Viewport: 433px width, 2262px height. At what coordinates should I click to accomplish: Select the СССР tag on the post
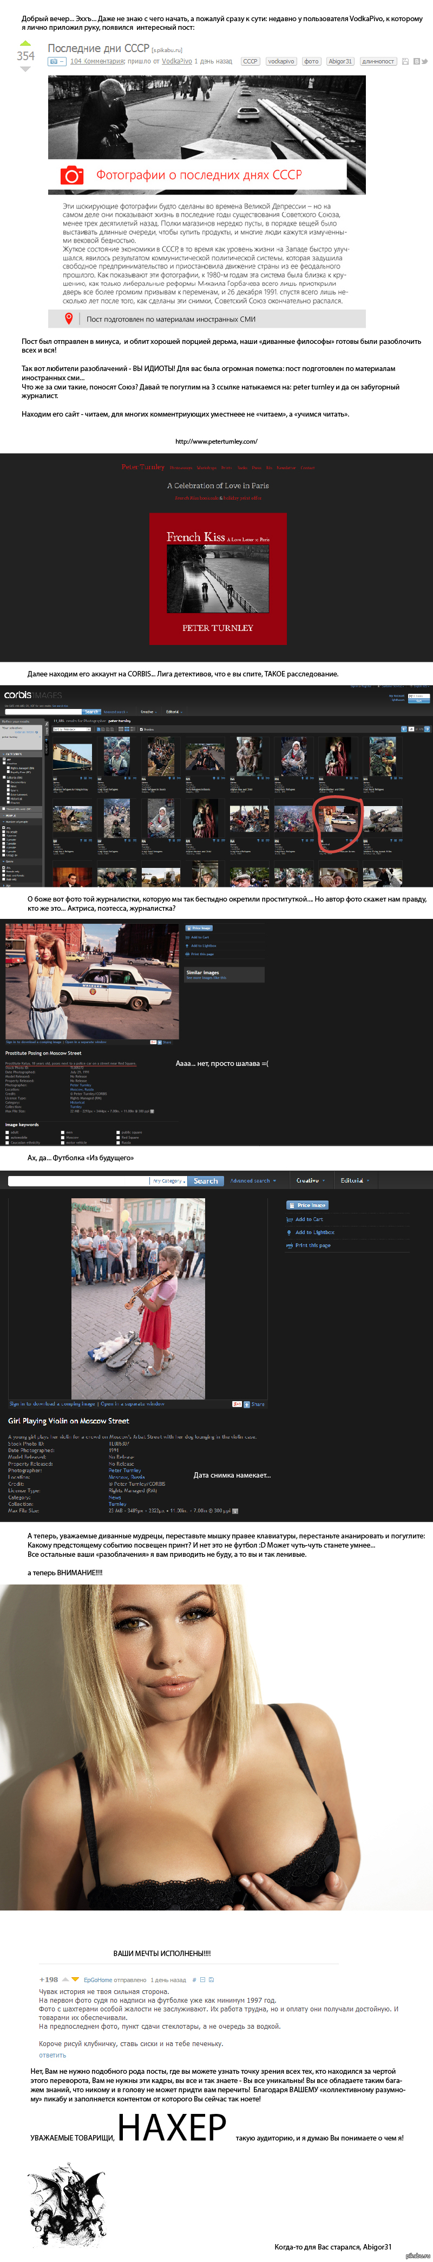click(x=250, y=61)
